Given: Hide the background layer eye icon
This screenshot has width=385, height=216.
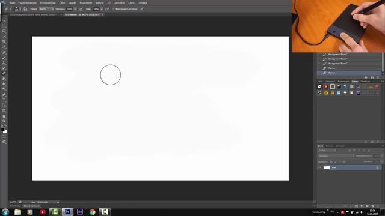Looking at the screenshot, I should (319, 167).
